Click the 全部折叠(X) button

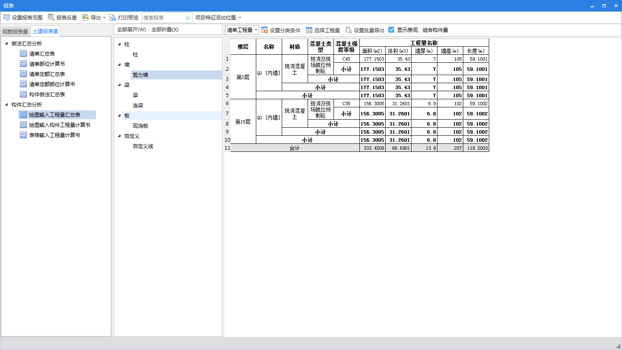pos(165,30)
